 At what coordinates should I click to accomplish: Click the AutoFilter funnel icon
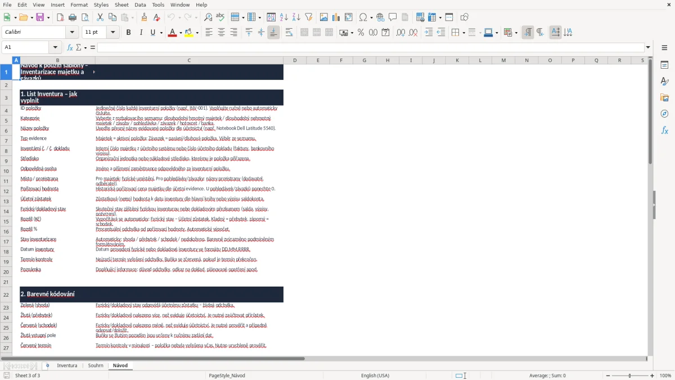(309, 17)
